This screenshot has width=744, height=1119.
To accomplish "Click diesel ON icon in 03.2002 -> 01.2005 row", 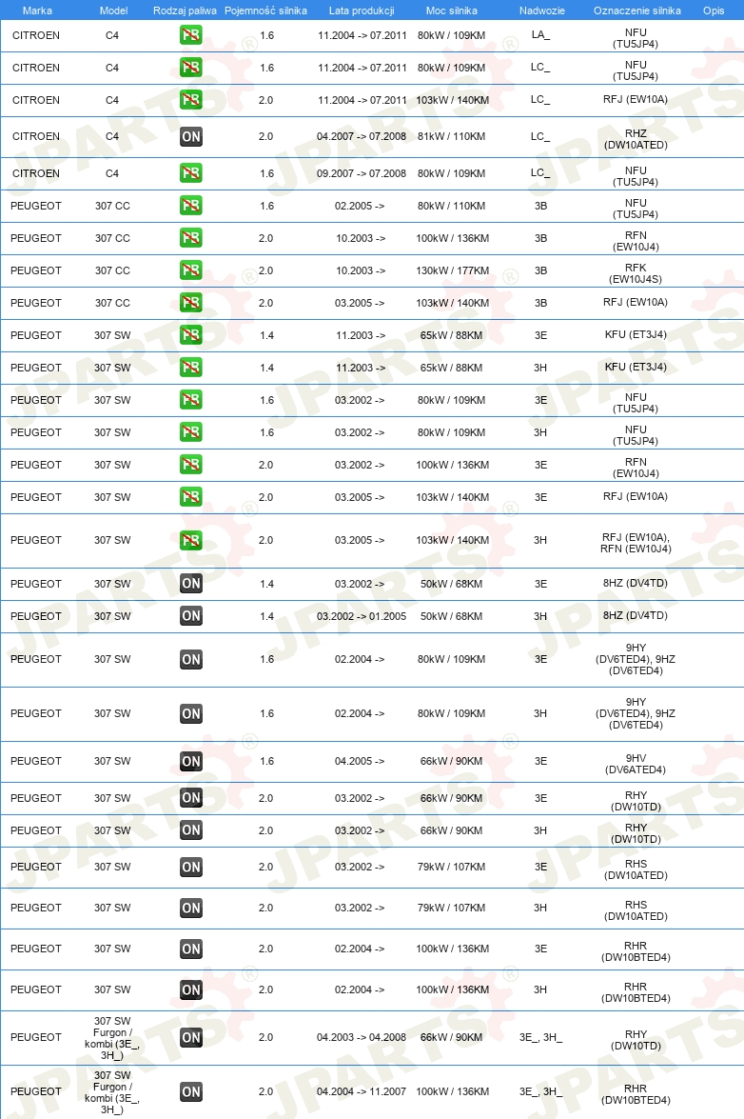I will coord(191,616).
